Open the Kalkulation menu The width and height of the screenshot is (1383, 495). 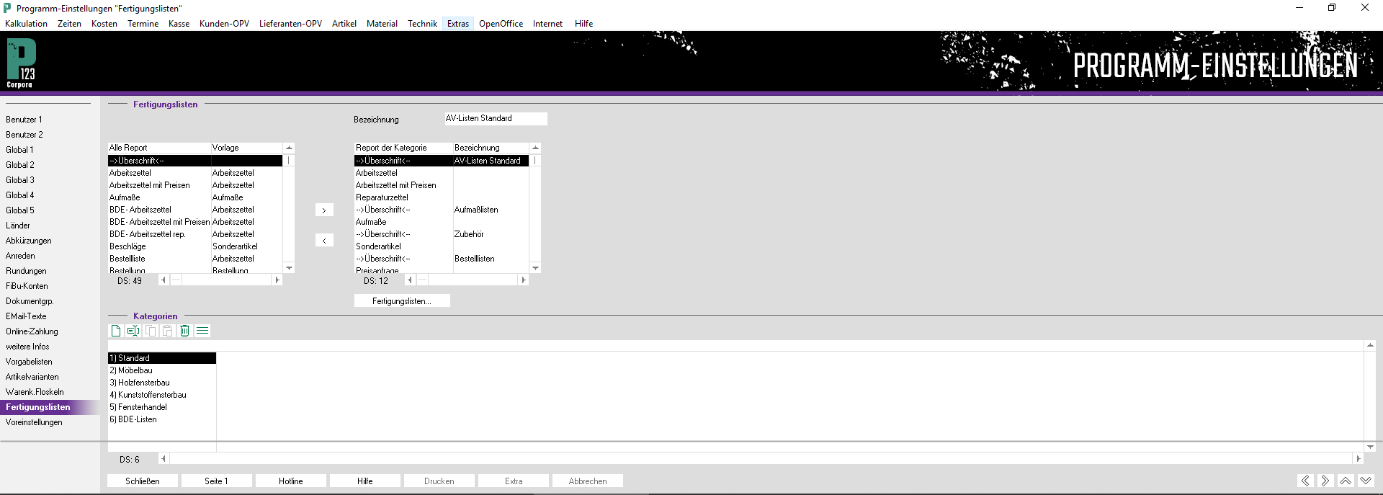pos(27,24)
